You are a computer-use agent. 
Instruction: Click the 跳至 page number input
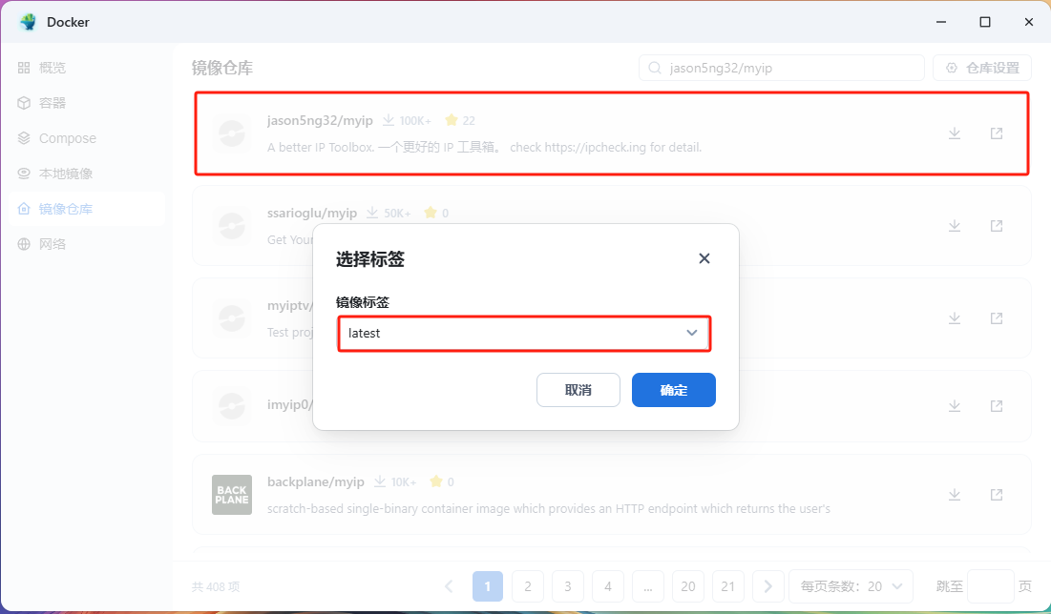tap(991, 586)
